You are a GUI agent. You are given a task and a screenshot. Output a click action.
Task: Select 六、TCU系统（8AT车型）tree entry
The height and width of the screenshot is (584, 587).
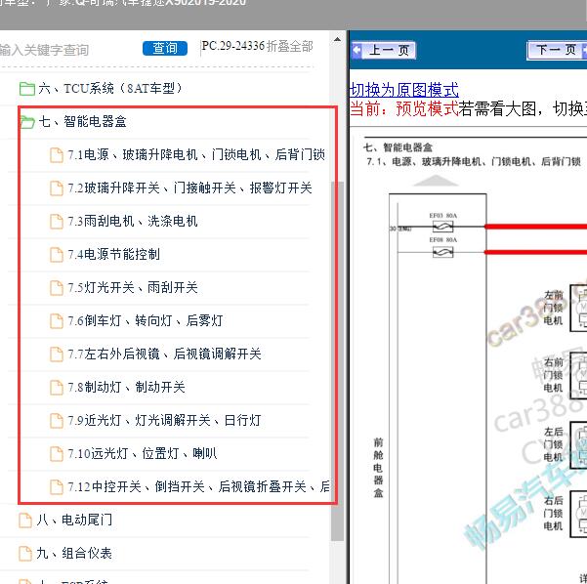[110, 88]
